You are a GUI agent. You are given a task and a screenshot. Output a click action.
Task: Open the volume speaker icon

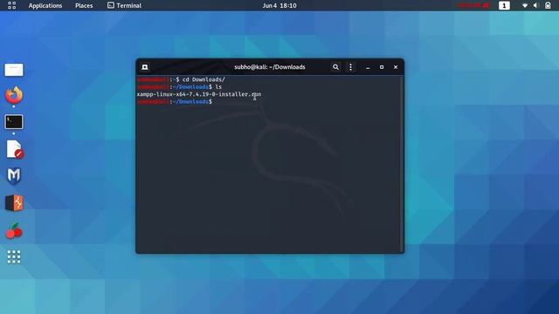(x=535, y=6)
